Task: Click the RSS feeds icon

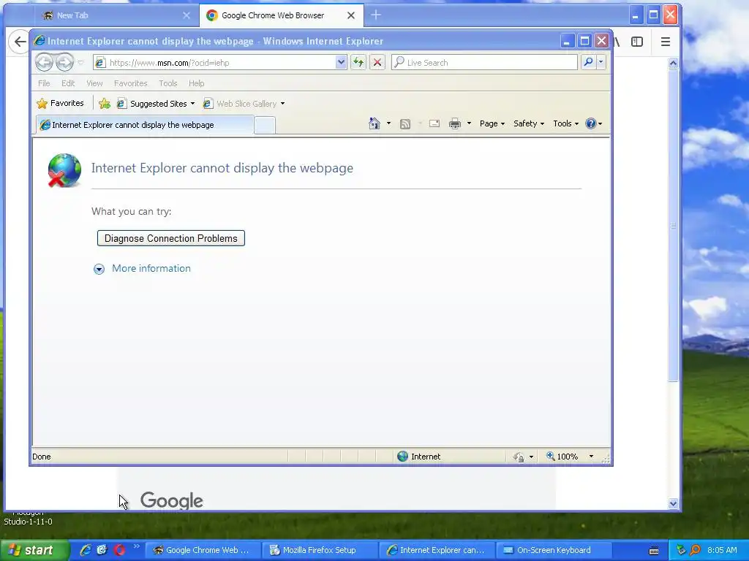Action: [x=405, y=124]
